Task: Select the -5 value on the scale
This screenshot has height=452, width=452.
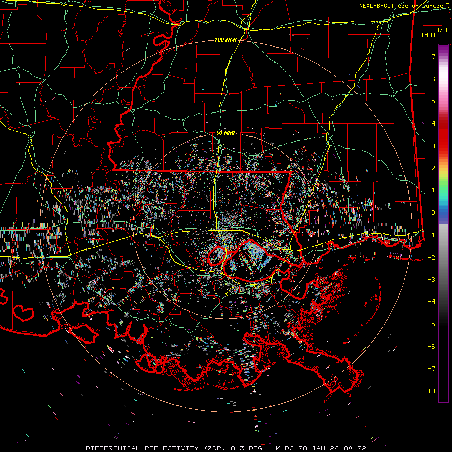Action: tap(431, 324)
